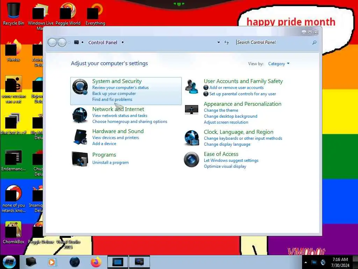Click Uninstall a program

(110, 163)
